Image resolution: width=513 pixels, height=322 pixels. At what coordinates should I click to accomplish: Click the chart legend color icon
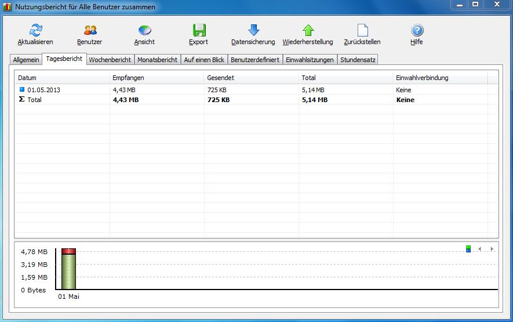coord(468,249)
